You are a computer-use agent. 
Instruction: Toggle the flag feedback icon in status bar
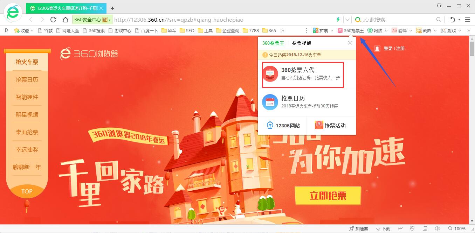click(400, 228)
